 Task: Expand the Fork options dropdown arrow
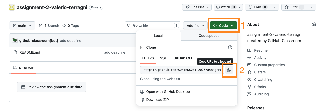275,7
